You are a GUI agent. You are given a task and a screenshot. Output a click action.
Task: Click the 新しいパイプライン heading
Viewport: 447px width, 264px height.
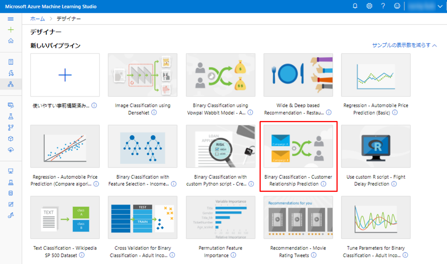point(55,45)
